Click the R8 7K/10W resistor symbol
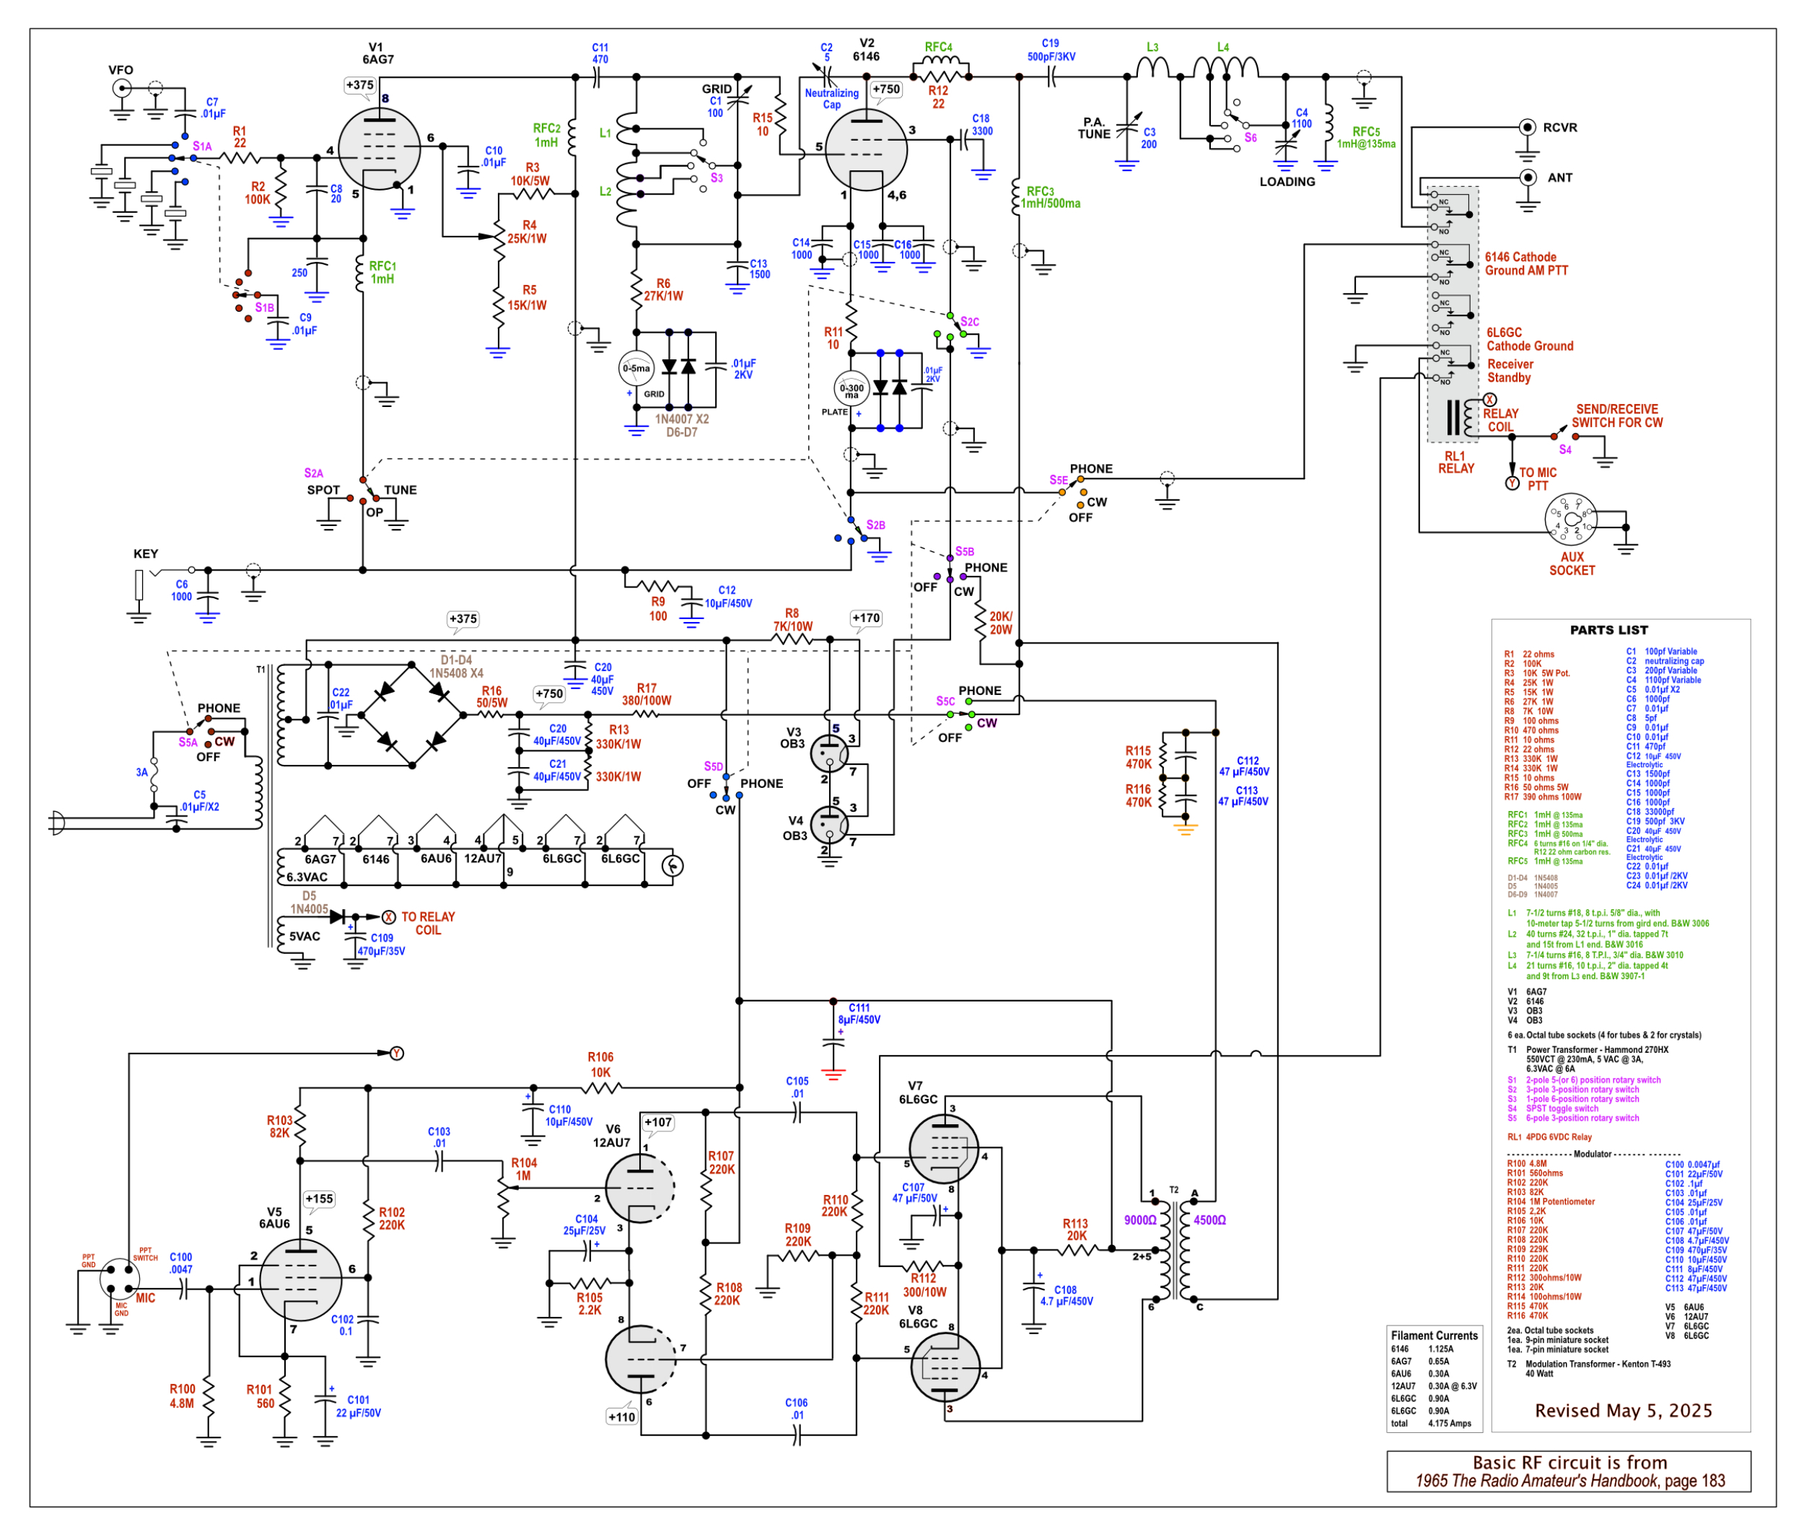Image resolution: width=1804 pixels, height=1529 pixels. pyautogui.click(x=792, y=640)
